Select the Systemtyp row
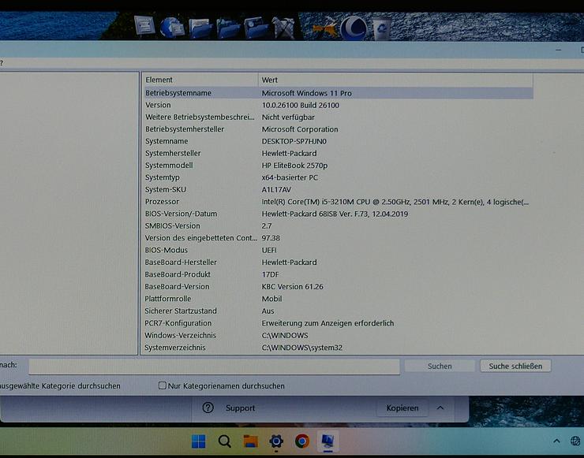The height and width of the screenshot is (458, 584). [x=163, y=177]
